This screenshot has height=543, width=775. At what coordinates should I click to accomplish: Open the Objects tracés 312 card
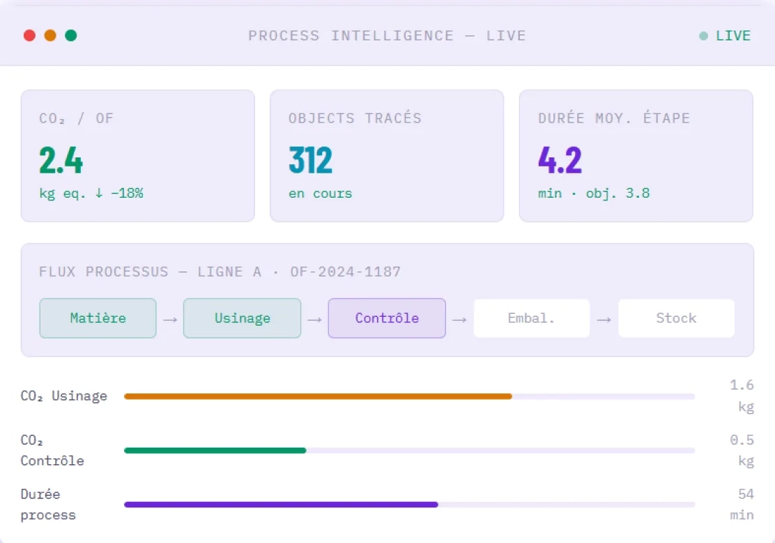click(x=387, y=156)
